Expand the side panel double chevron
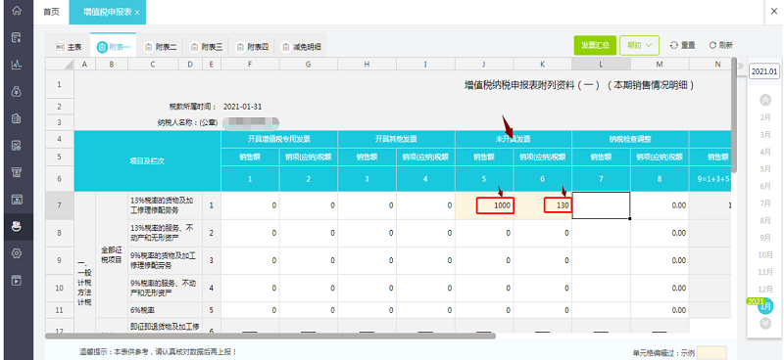The height and width of the screenshot is (360, 784). [x=741, y=66]
